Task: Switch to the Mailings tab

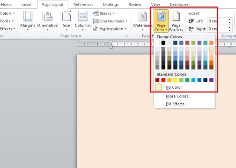Action: coord(111,5)
